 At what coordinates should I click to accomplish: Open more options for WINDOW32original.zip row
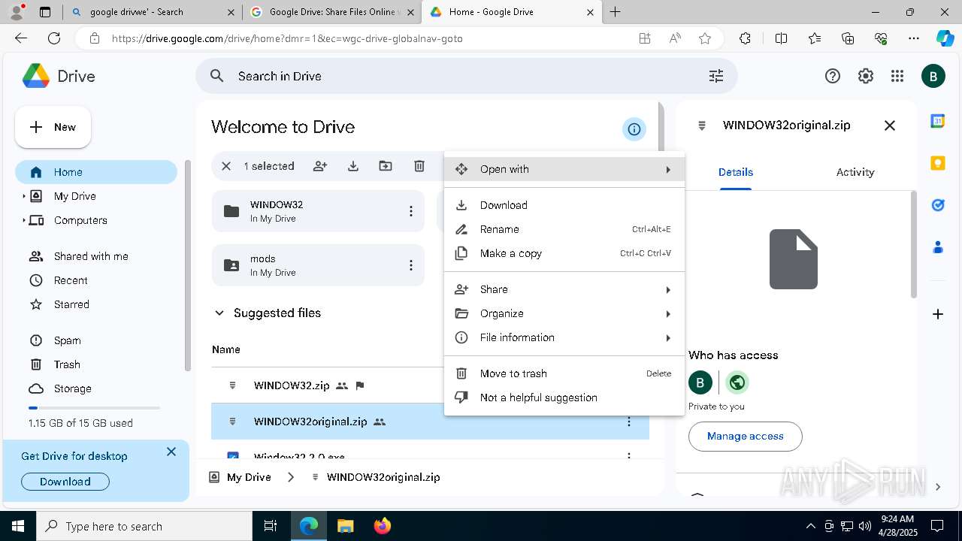629,422
